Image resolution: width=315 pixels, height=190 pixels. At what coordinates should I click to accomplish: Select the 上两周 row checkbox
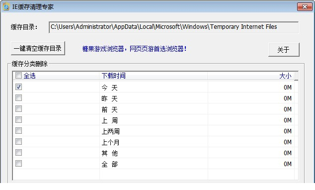(x=18, y=131)
